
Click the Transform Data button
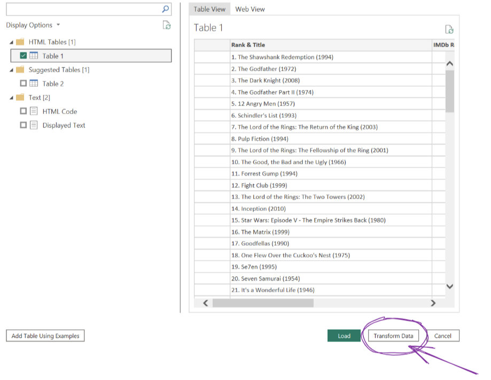(x=393, y=336)
